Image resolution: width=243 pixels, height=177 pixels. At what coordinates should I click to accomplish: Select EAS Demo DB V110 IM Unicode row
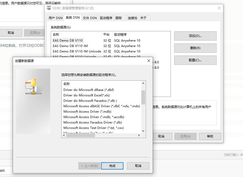click(x=77, y=51)
